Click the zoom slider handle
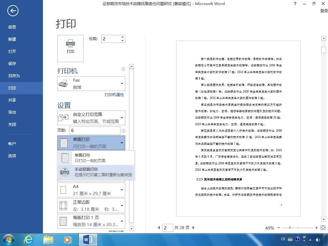This screenshot has width=328, height=246. [x=290, y=228]
